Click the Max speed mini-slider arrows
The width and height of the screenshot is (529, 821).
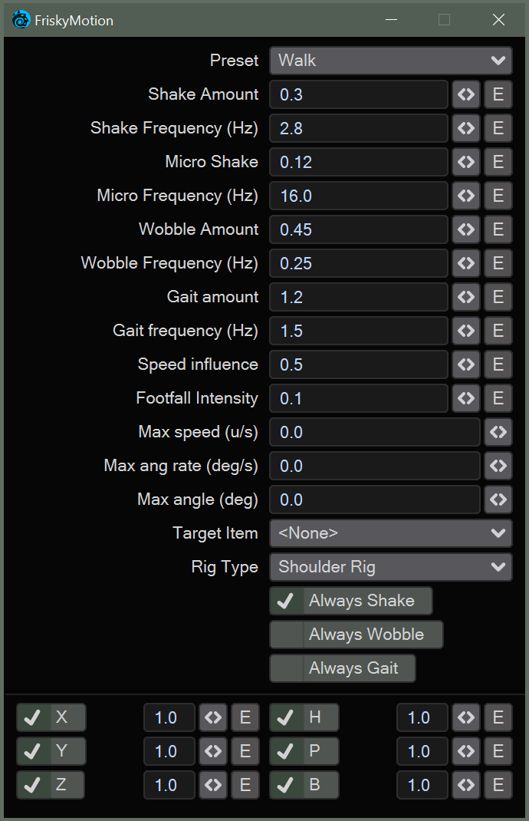point(498,432)
